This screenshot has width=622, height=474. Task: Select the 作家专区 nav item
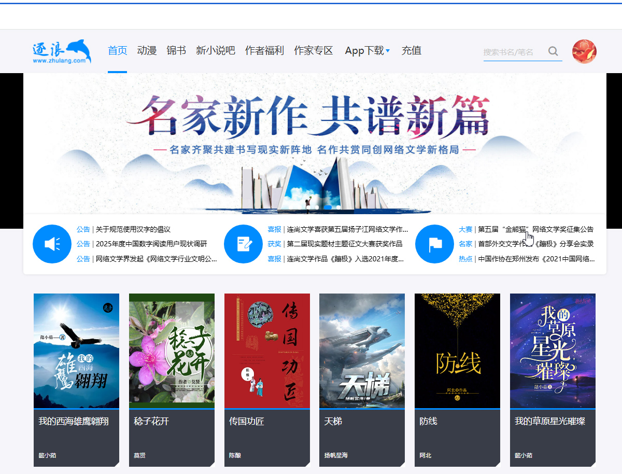coord(313,51)
